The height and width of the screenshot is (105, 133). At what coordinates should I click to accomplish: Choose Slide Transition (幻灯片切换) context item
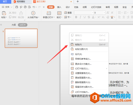coord(89,92)
